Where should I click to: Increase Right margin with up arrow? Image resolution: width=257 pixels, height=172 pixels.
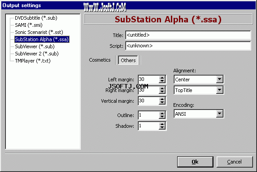click(x=162, y=88)
